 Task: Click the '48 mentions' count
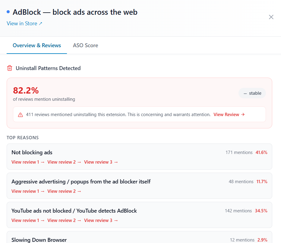point(241,181)
